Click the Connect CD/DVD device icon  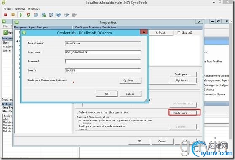67,15
